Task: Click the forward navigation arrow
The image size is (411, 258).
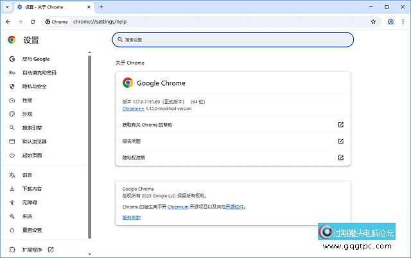Action: 21,22
